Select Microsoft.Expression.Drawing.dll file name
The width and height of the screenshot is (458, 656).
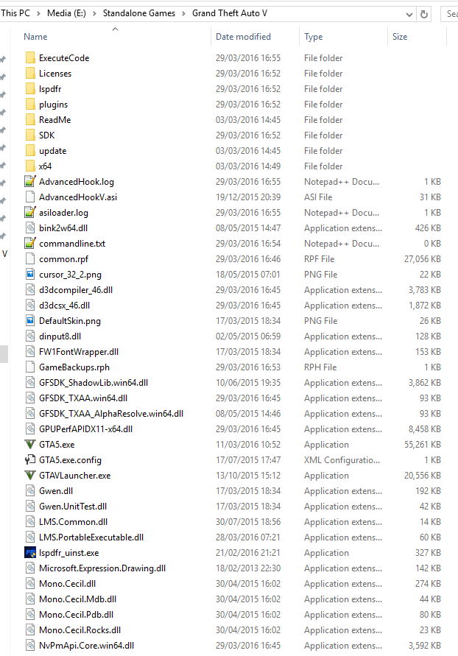pos(102,568)
